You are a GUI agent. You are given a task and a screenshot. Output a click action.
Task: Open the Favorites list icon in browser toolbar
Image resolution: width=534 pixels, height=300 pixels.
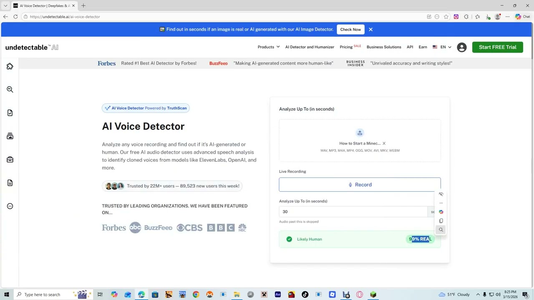click(477, 17)
